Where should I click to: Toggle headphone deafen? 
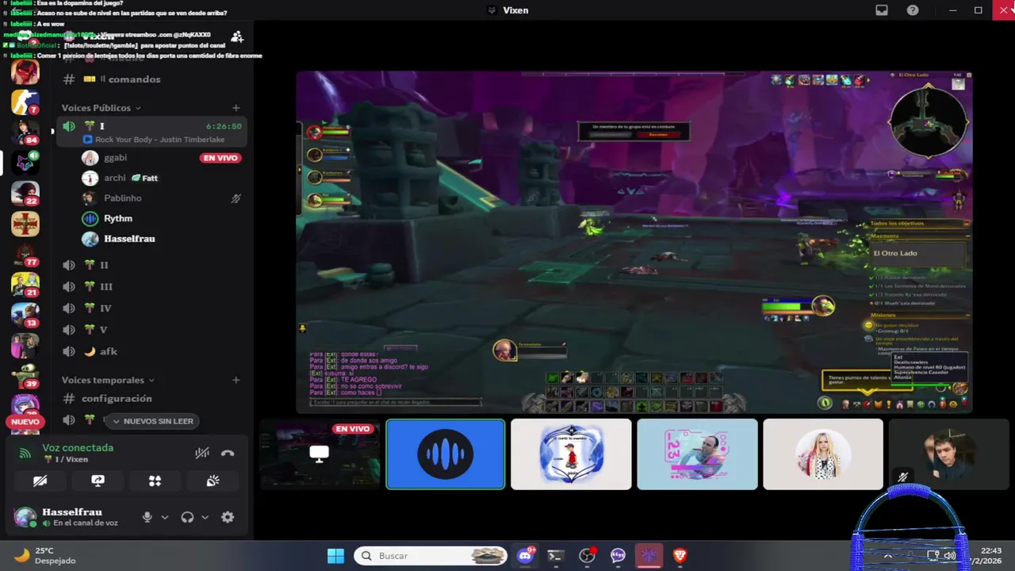[x=187, y=517]
